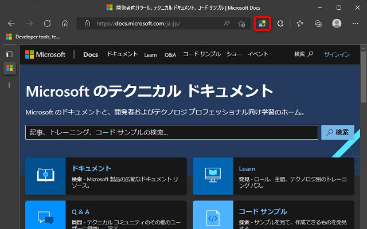Open the Learn menu item
Viewport: 367px width, 229px height.
point(150,55)
